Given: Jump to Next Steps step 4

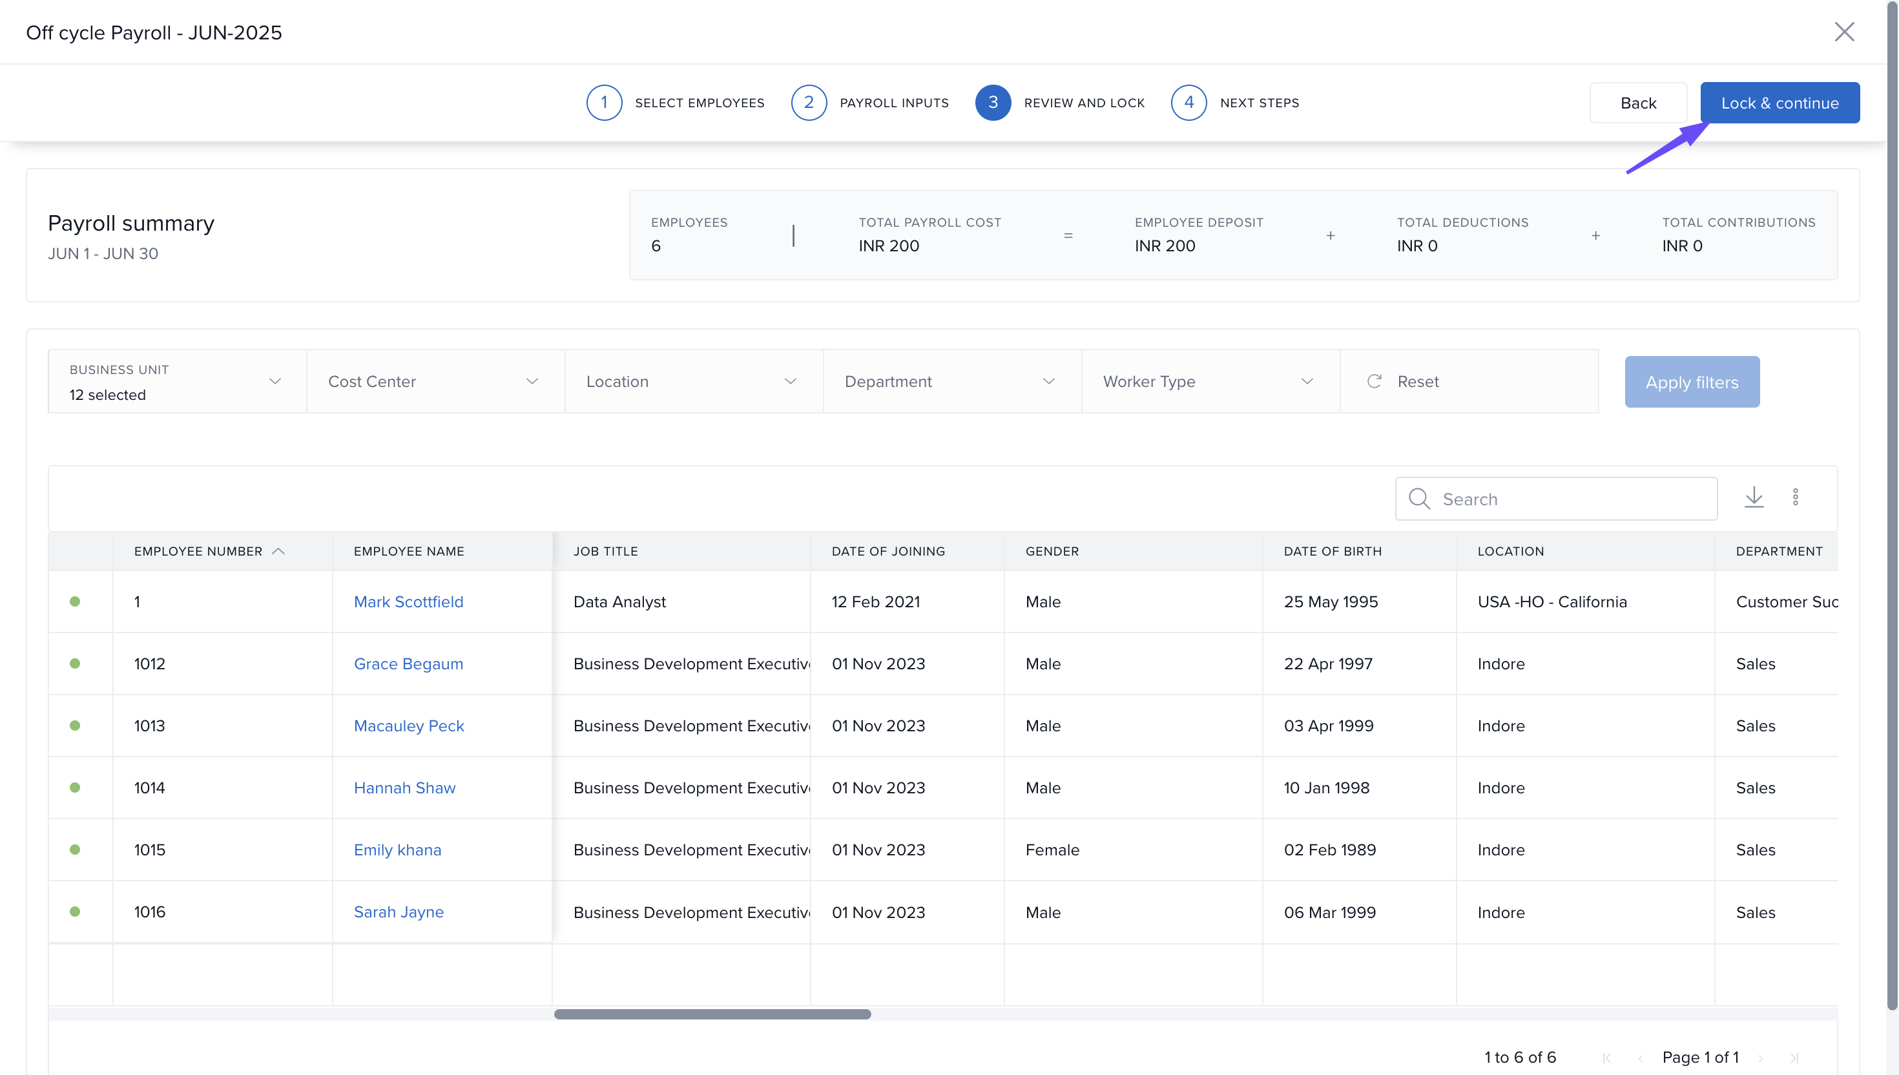Looking at the screenshot, I should [x=1188, y=103].
